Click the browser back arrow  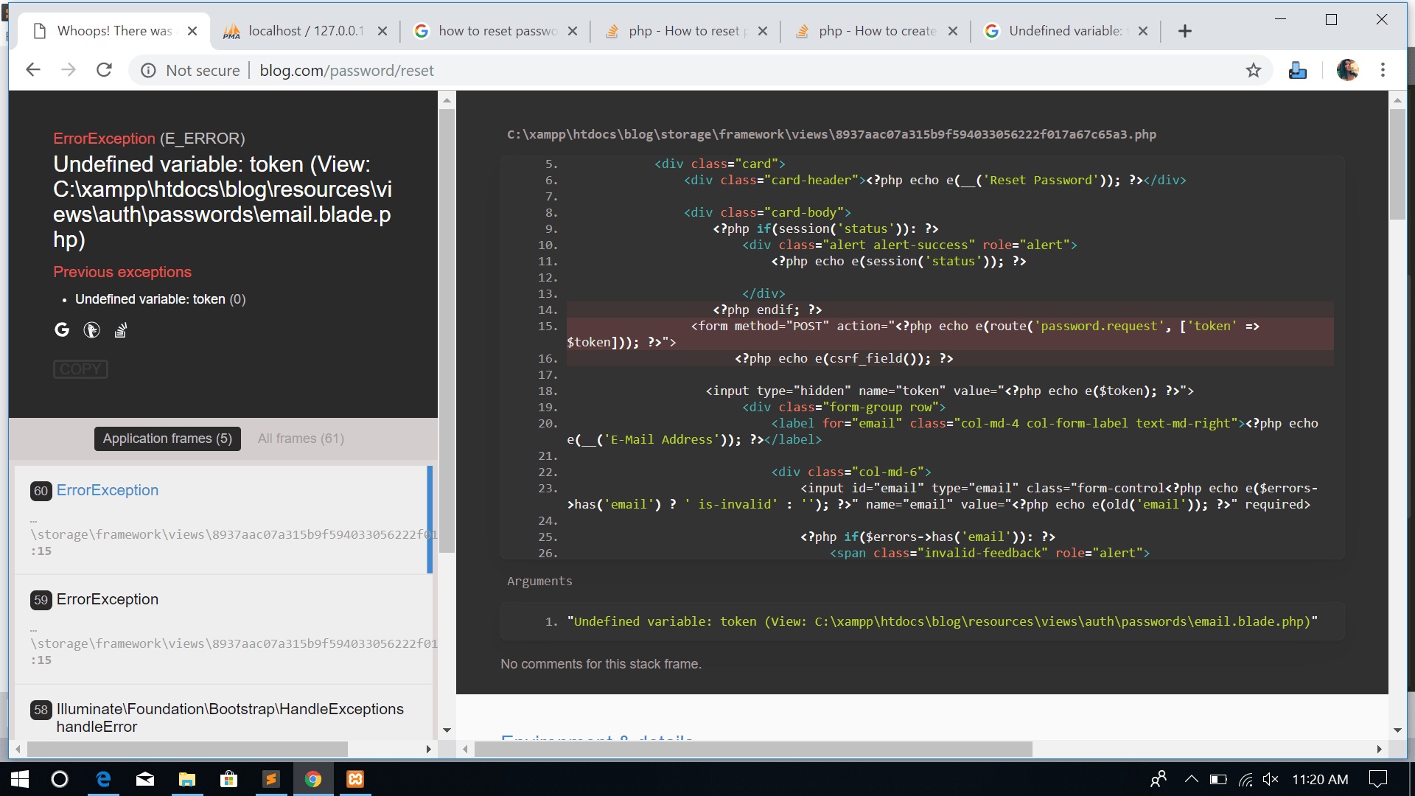[x=33, y=70]
